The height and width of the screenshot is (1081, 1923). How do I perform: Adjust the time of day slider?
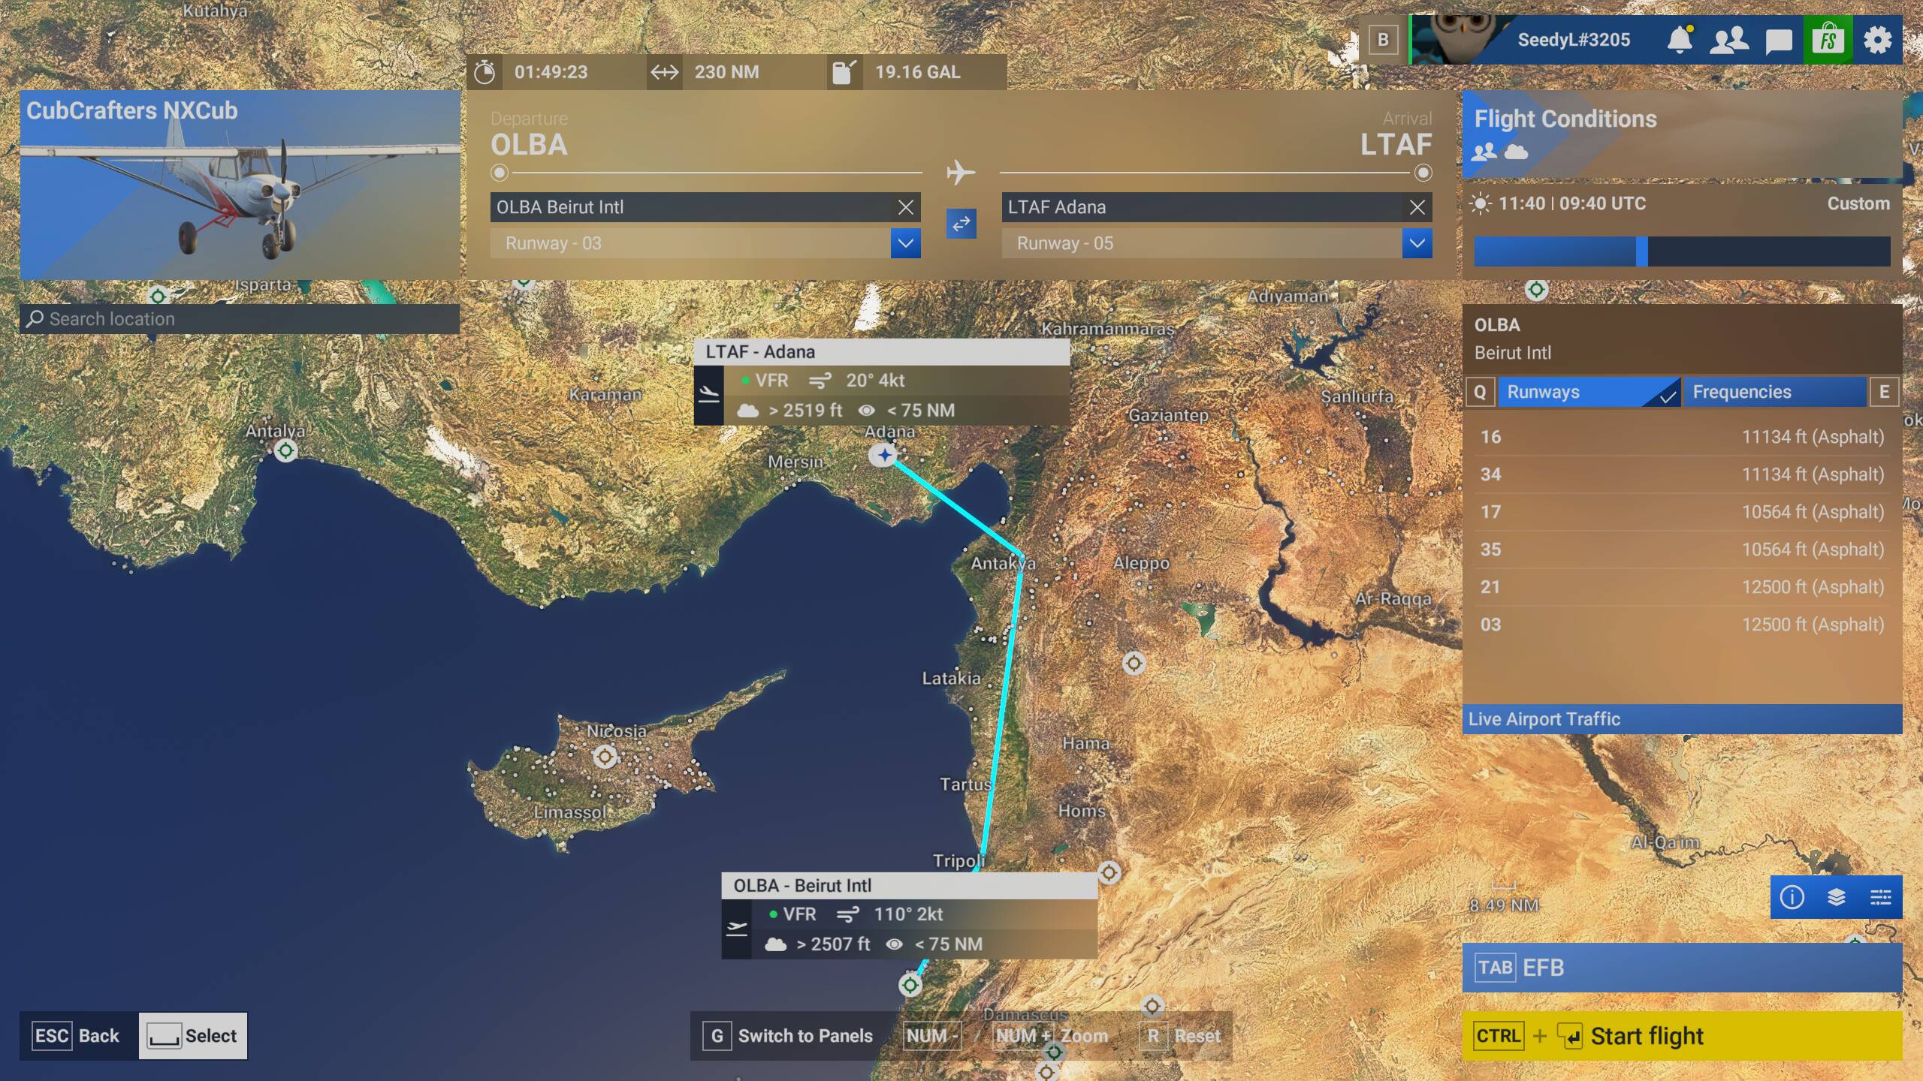pos(1641,251)
